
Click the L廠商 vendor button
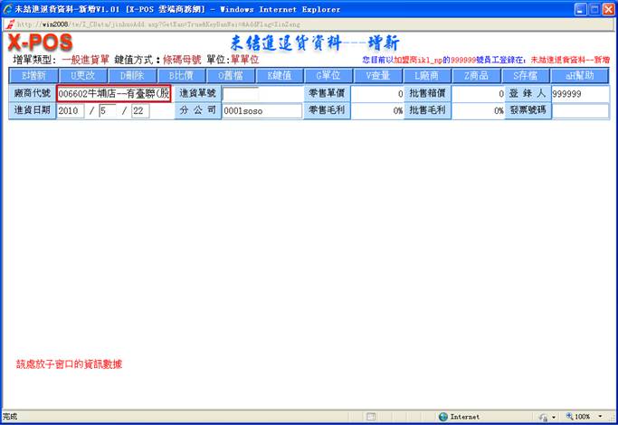(x=427, y=76)
